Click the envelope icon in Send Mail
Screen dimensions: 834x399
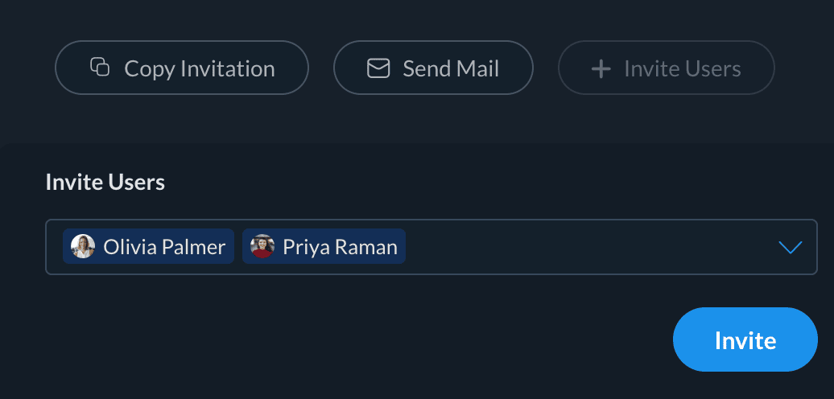pyautogui.click(x=378, y=68)
